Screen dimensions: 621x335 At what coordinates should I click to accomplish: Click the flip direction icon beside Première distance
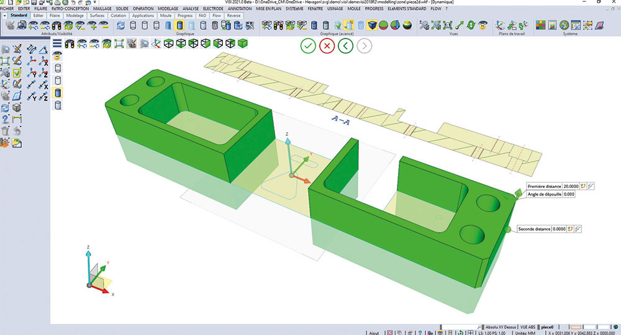pos(583,186)
